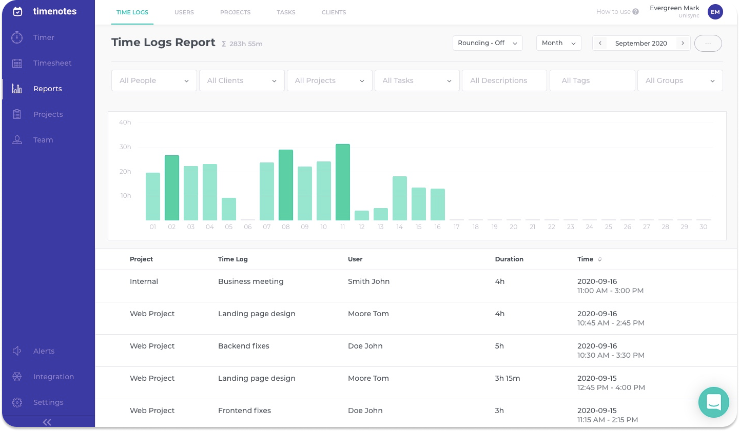Click the Internal project cell

click(144, 281)
